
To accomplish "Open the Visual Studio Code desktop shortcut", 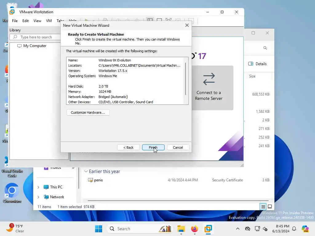I will pos(12,167).
